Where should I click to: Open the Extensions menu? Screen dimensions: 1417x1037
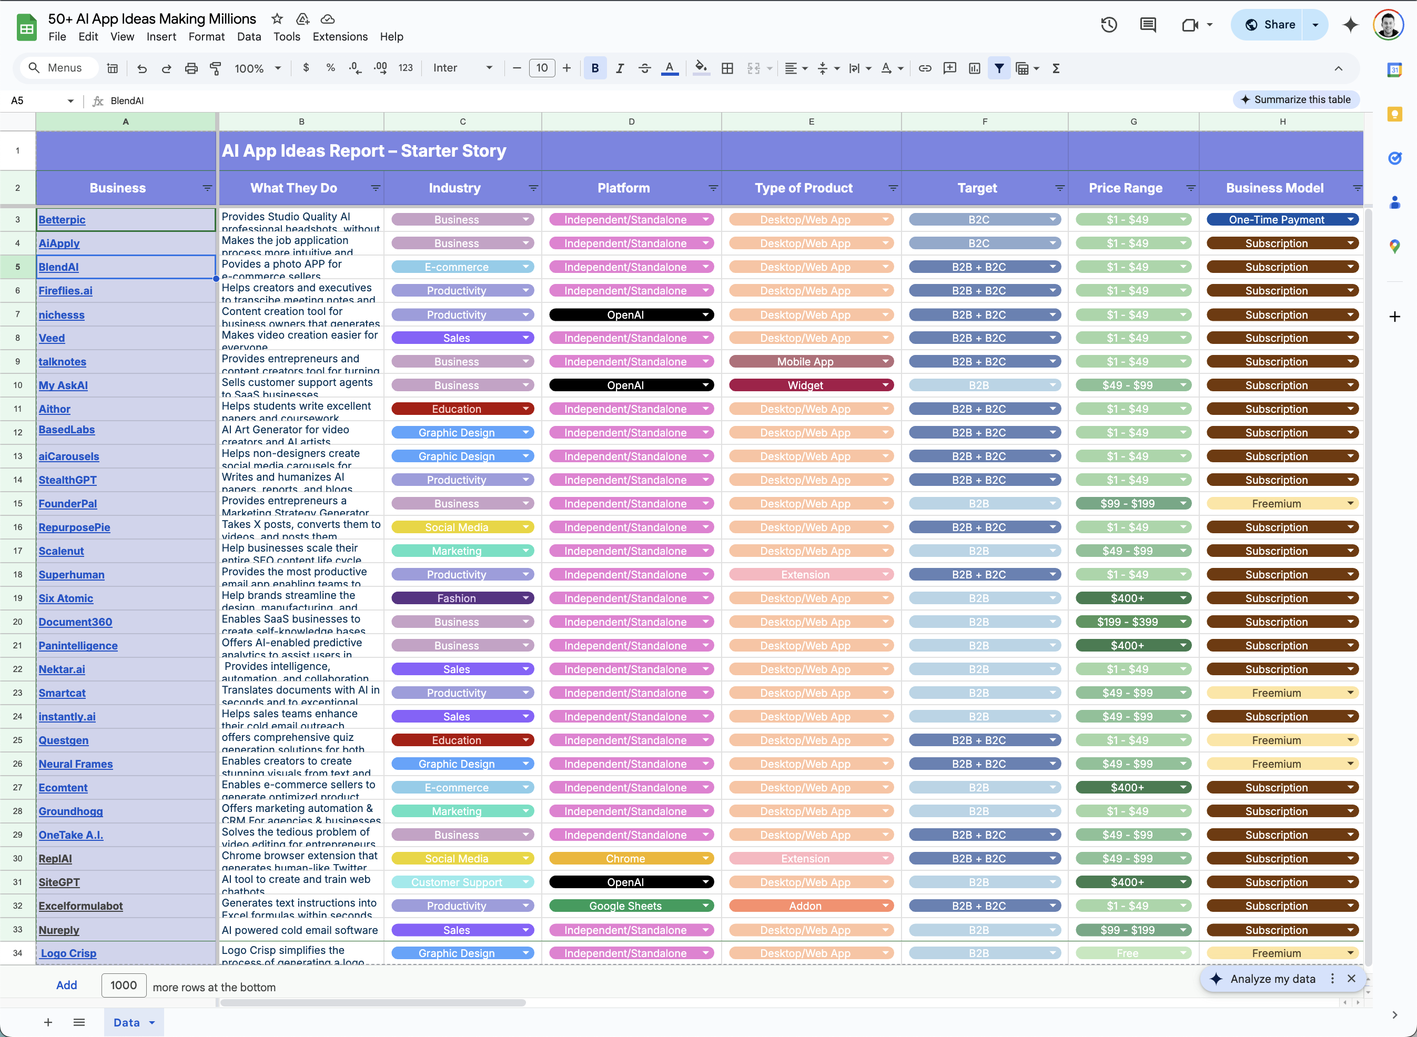340,36
